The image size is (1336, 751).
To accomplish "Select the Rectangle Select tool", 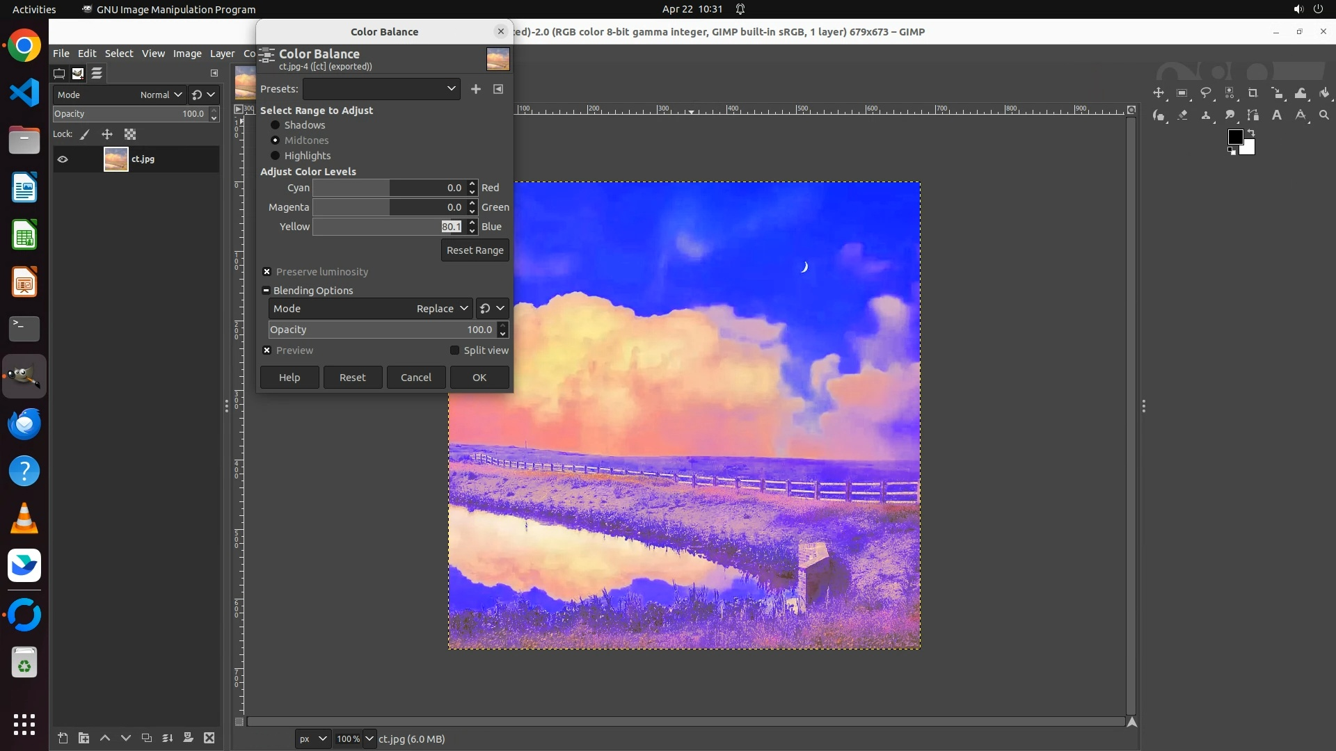I will 1182,92.
